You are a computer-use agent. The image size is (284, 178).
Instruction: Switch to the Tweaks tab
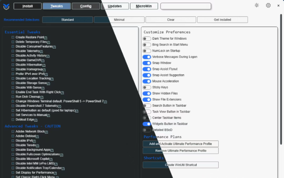[57, 6]
